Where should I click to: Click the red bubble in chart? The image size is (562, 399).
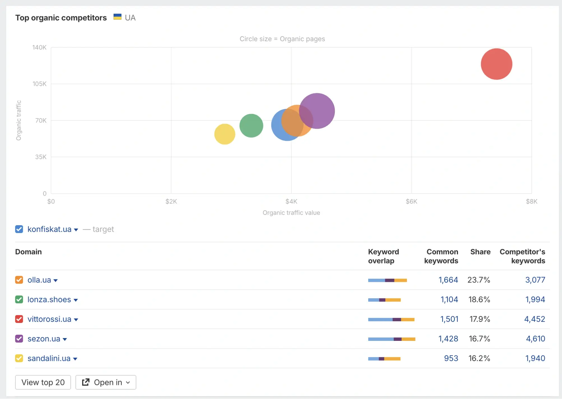(x=496, y=64)
